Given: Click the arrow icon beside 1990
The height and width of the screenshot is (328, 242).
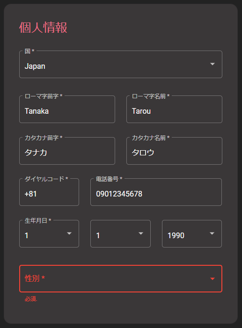Looking at the screenshot, I should click(212, 233).
